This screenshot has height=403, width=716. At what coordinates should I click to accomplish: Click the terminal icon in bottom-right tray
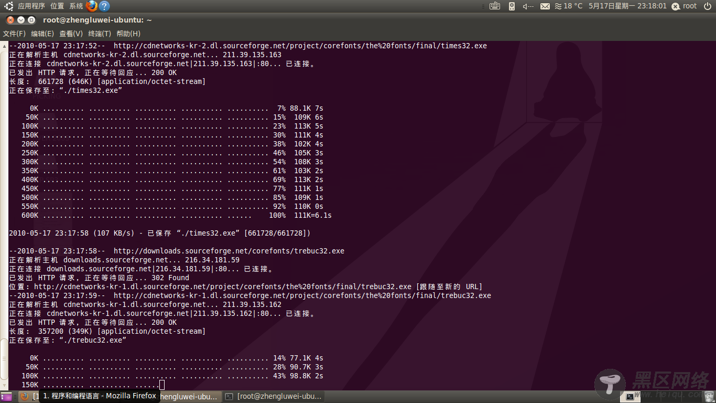[630, 397]
